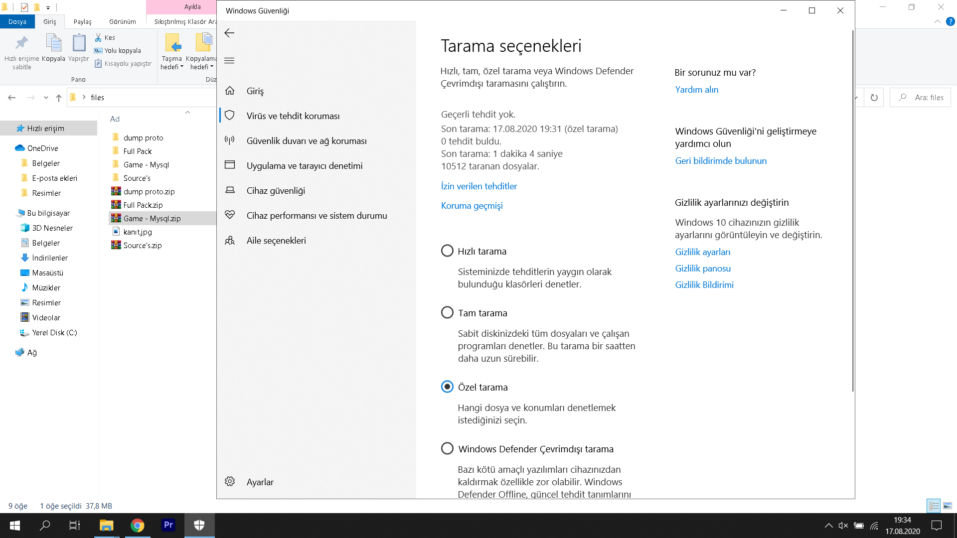
Task: Open Giriş home icon in sidebar
Action: (230, 91)
